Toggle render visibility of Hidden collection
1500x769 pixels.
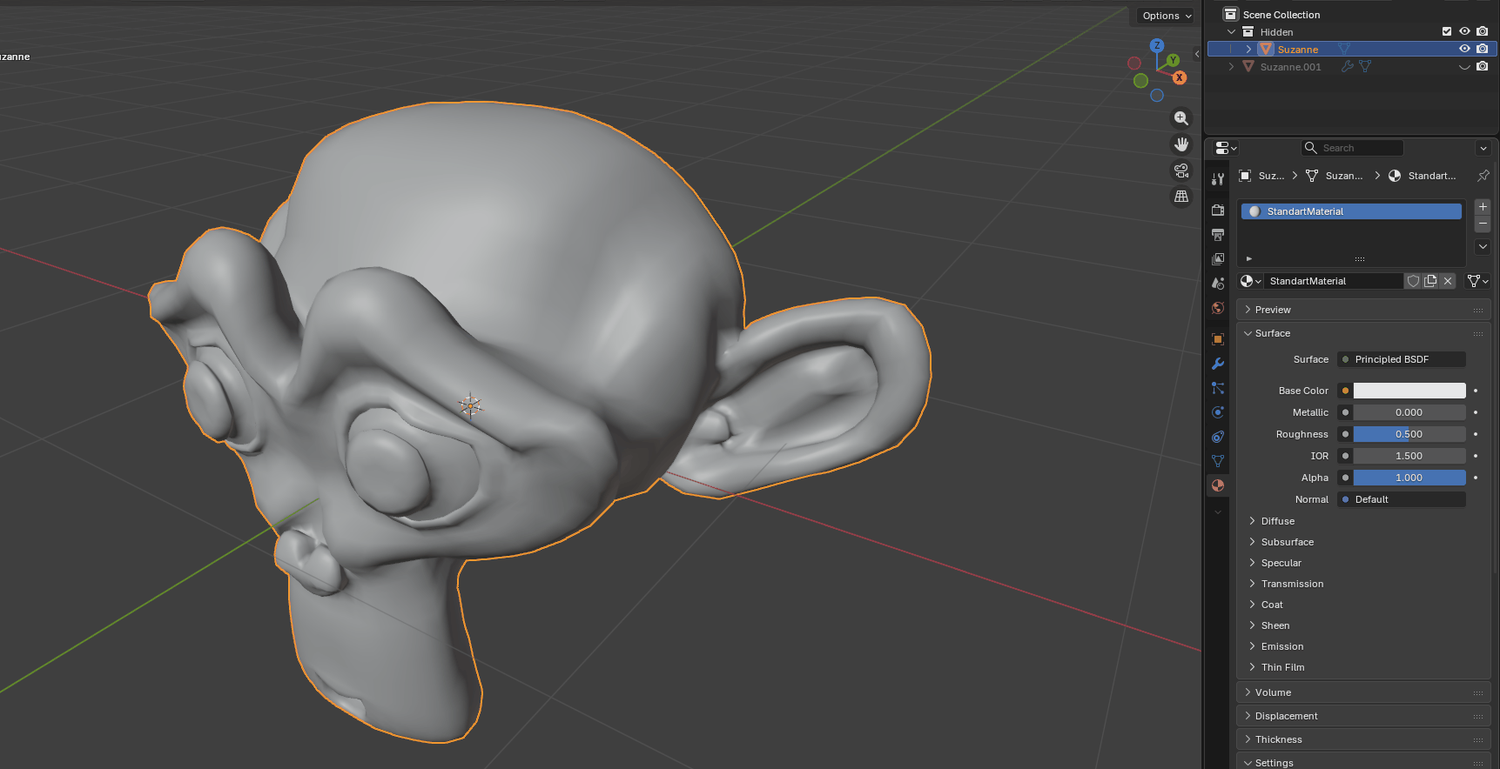[x=1482, y=32]
